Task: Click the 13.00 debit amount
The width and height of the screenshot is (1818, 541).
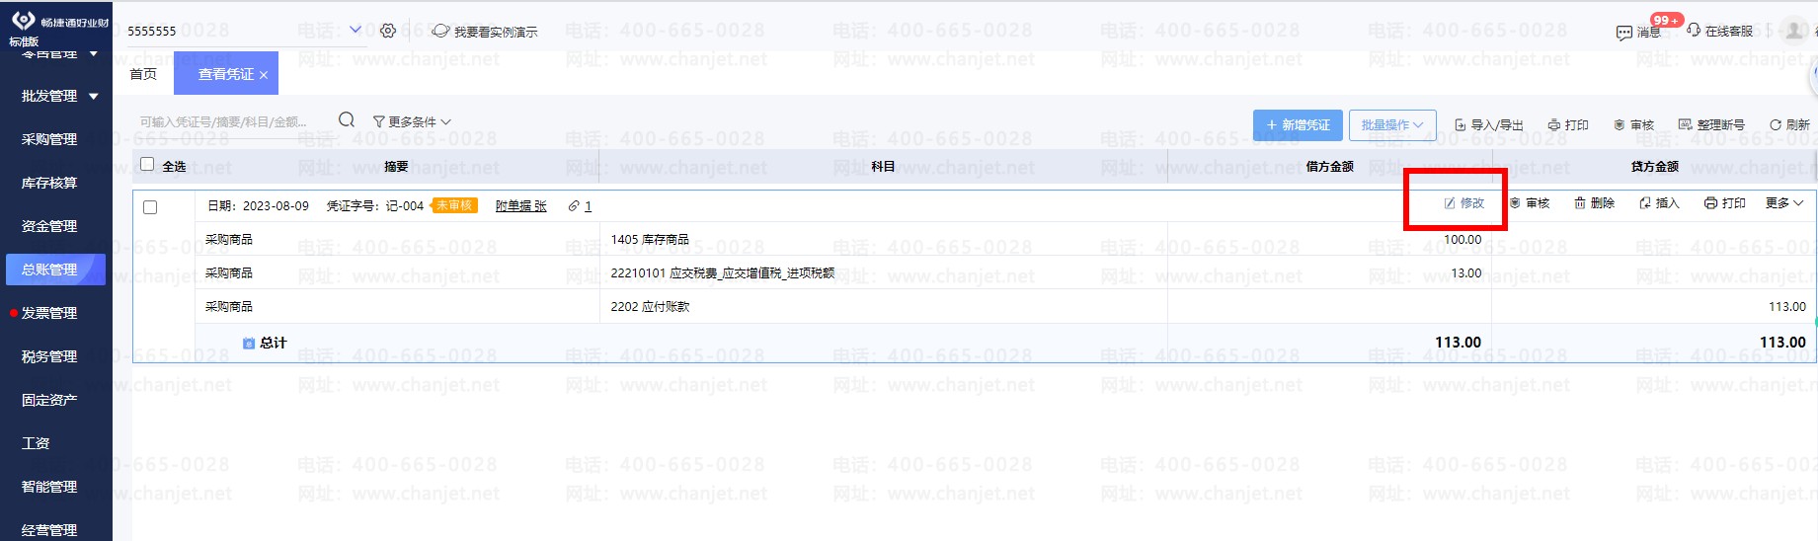Action: 1466,273
